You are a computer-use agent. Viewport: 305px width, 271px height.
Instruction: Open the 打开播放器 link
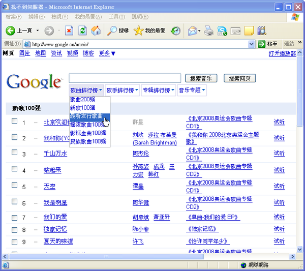pyautogui.click(x=282, y=53)
